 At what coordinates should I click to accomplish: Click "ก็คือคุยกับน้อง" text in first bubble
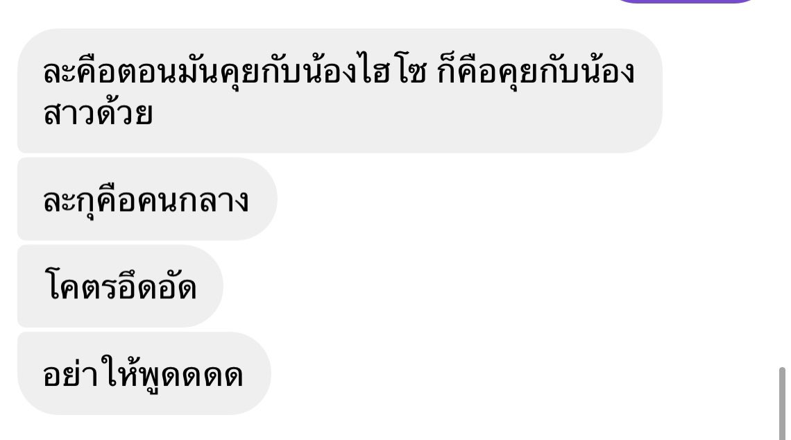click(536, 71)
